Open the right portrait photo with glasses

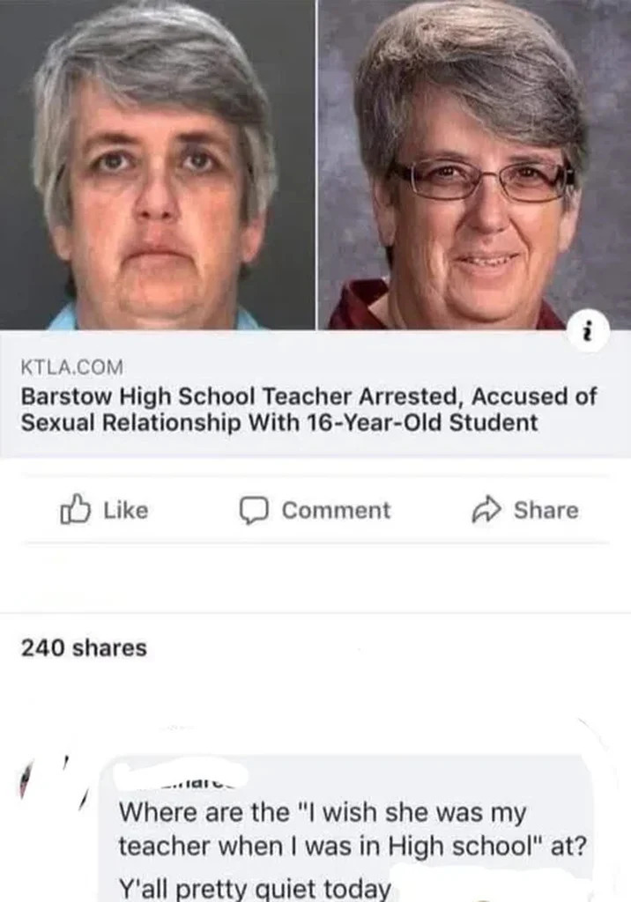(474, 165)
